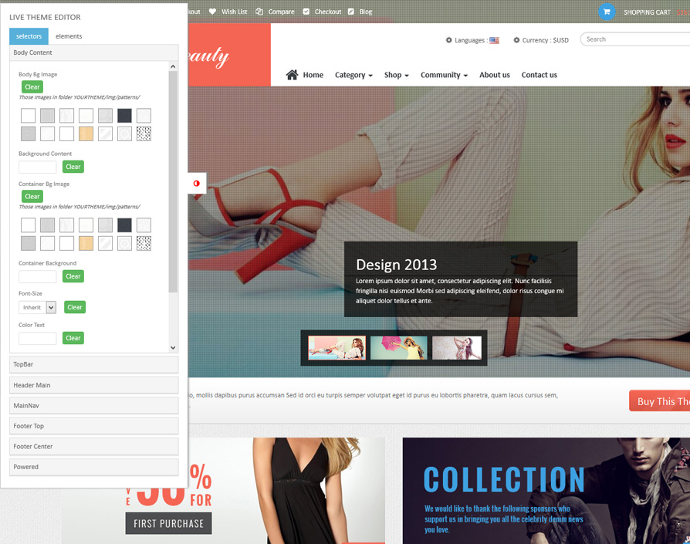The image size is (690, 544).
Task: Select dotted Body Bg pattern swatch
Action: coord(144,133)
